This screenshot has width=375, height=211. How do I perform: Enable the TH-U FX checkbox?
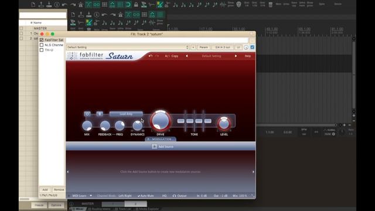tap(42, 50)
